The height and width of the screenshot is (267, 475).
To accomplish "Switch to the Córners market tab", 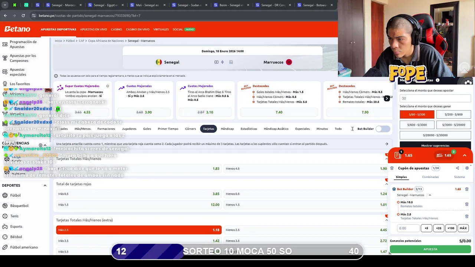I will 190,129.
